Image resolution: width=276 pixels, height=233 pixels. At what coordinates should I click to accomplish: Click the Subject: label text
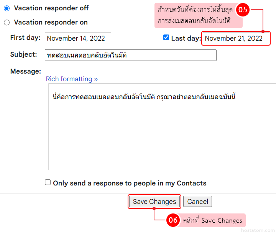pos(24,54)
